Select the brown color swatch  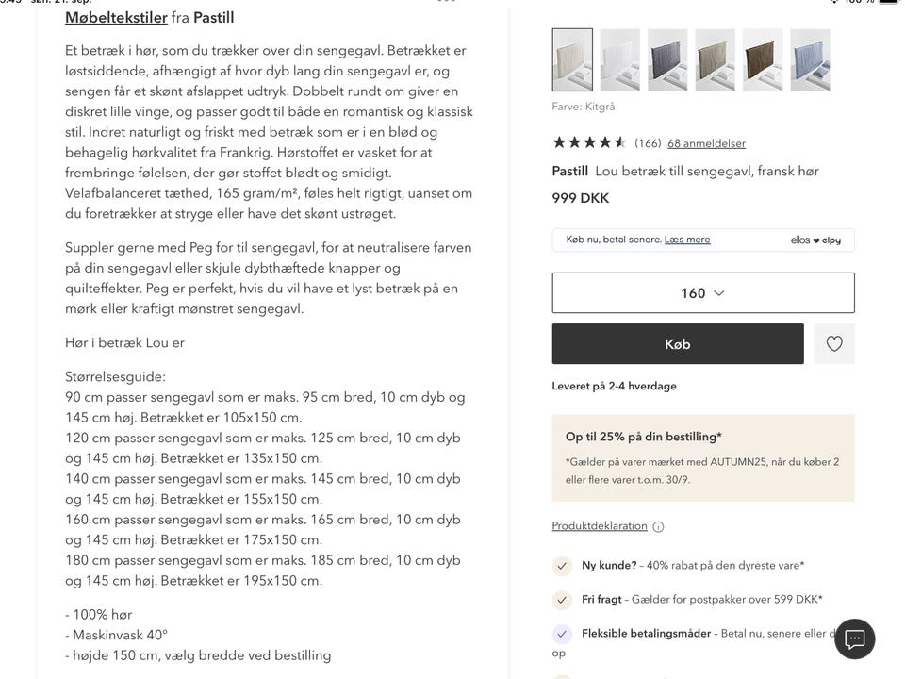763,58
